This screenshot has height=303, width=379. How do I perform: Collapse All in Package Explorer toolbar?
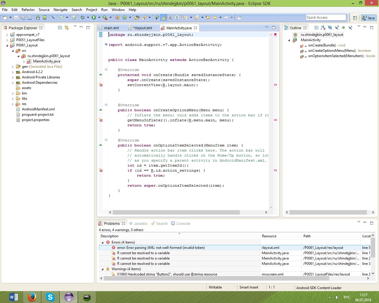tap(60, 28)
